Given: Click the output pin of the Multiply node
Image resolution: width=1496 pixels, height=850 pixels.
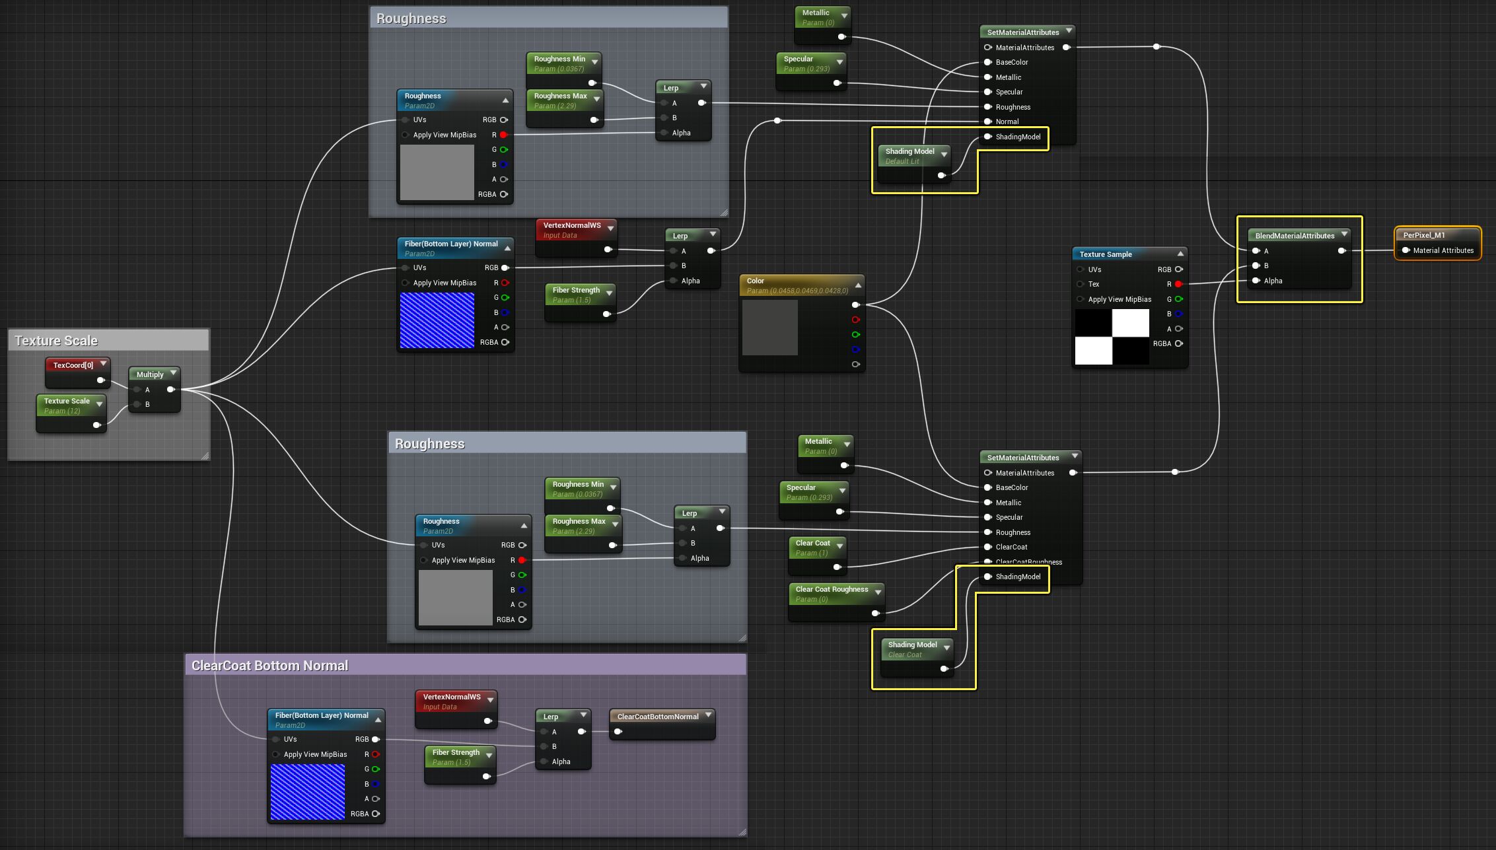Looking at the screenshot, I should (x=172, y=390).
